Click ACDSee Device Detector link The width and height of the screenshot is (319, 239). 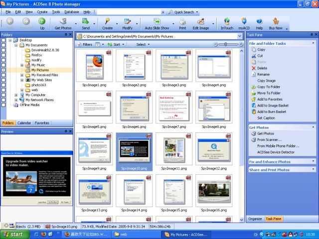[276, 152]
